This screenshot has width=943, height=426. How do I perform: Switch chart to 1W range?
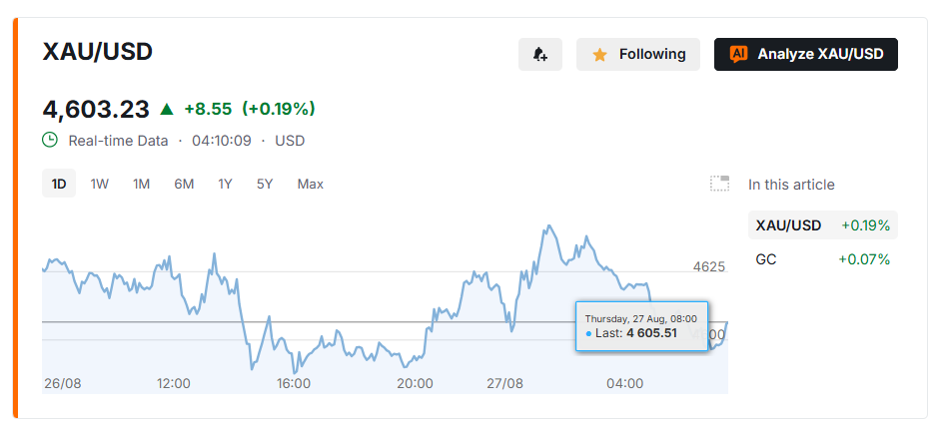pos(99,184)
